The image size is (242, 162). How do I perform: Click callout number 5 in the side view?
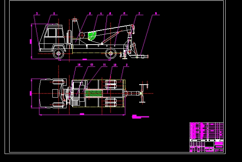point(110,14)
